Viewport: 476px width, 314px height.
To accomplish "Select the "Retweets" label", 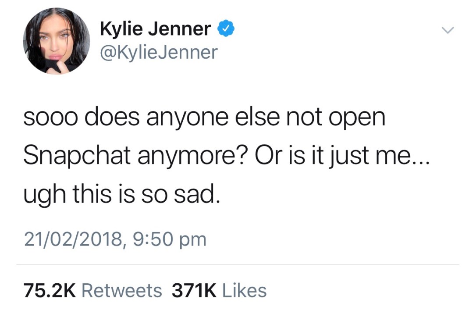I will point(122,290).
